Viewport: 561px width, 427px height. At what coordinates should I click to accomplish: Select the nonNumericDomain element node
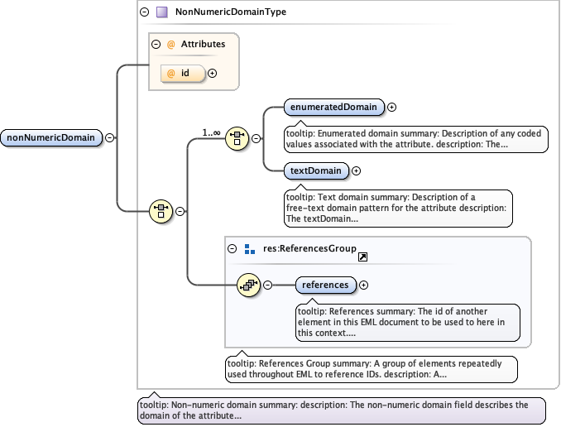pos(52,137)
